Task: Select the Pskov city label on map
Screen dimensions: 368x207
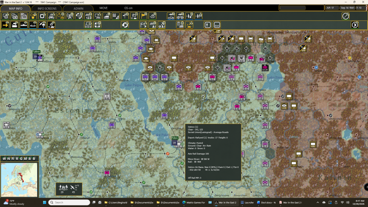Action: [175, 138]
